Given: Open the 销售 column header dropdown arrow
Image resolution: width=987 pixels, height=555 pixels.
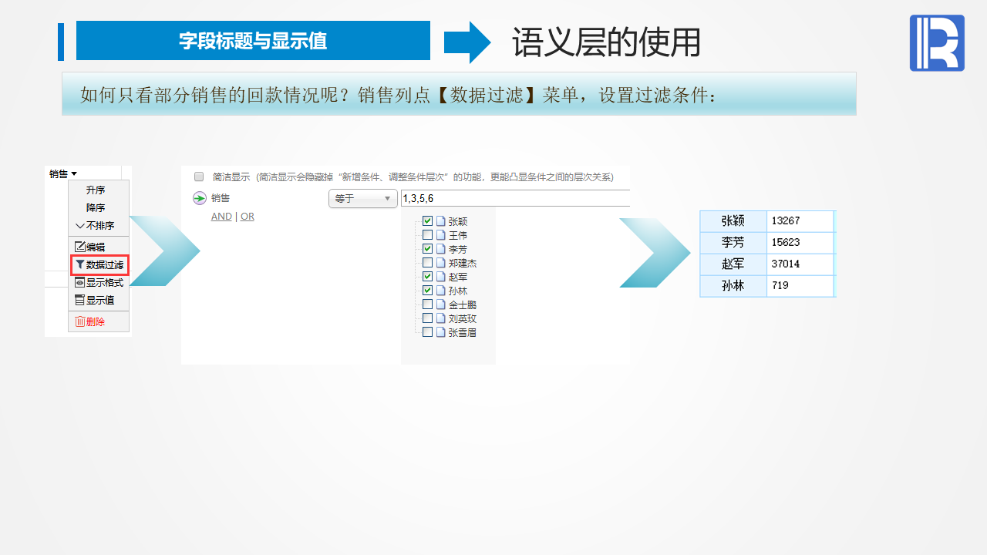Looking at the screenshot, I should 74,174.
